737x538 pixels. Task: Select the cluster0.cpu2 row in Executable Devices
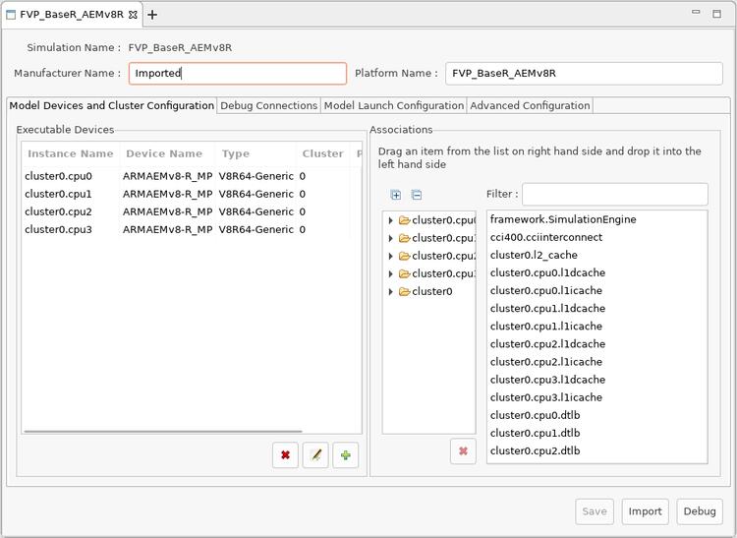(x=59, y=211)
